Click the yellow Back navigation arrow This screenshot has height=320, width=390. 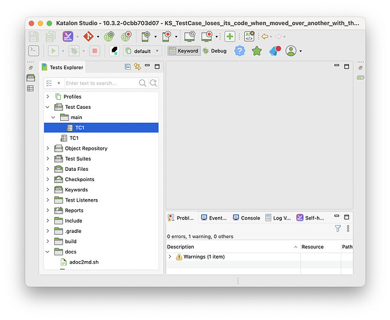click(x=265, y=36)
